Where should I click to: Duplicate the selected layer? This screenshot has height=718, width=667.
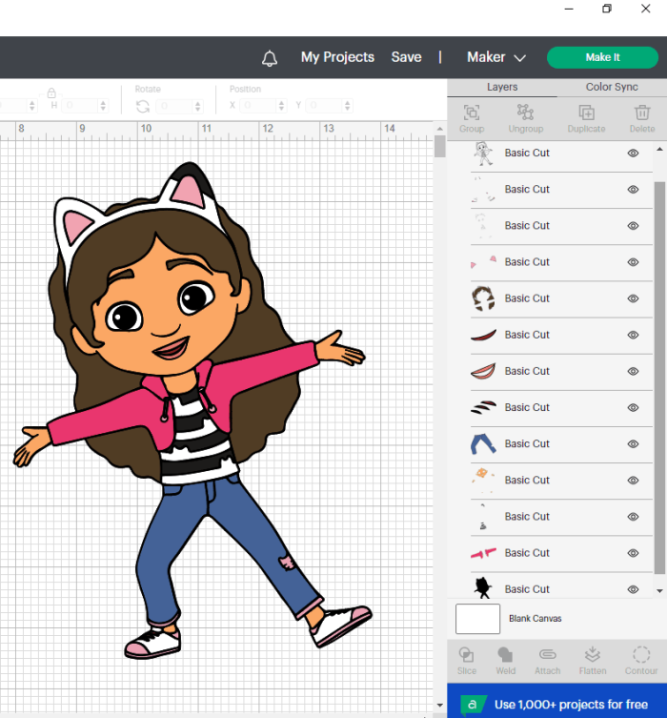pos(586,118)
